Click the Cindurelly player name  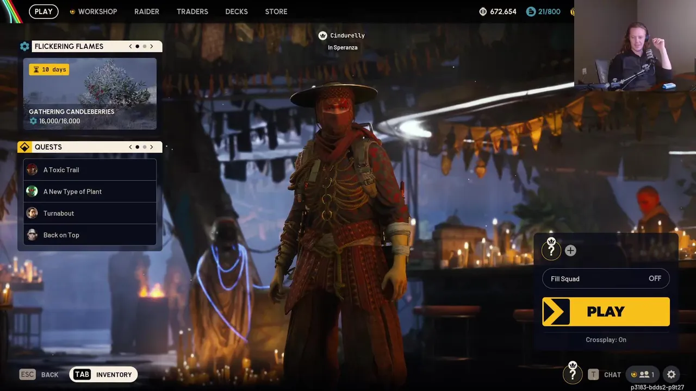pyautogui.click(x=347, y=35)
